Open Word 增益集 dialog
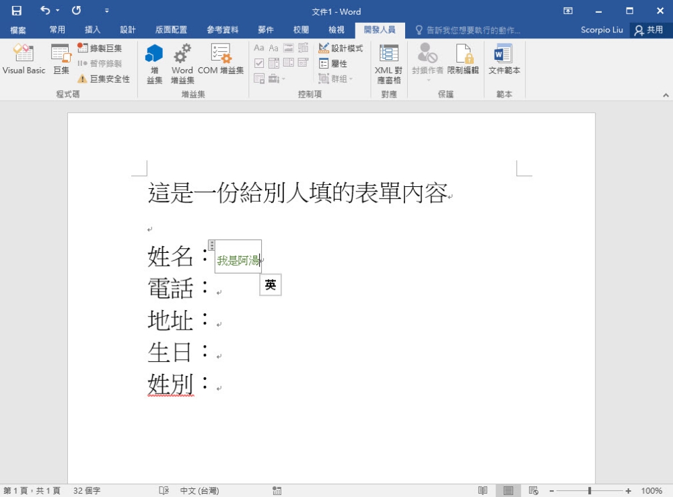The height and width of the screenshot is (497, 673). click(x=182, y=64)
